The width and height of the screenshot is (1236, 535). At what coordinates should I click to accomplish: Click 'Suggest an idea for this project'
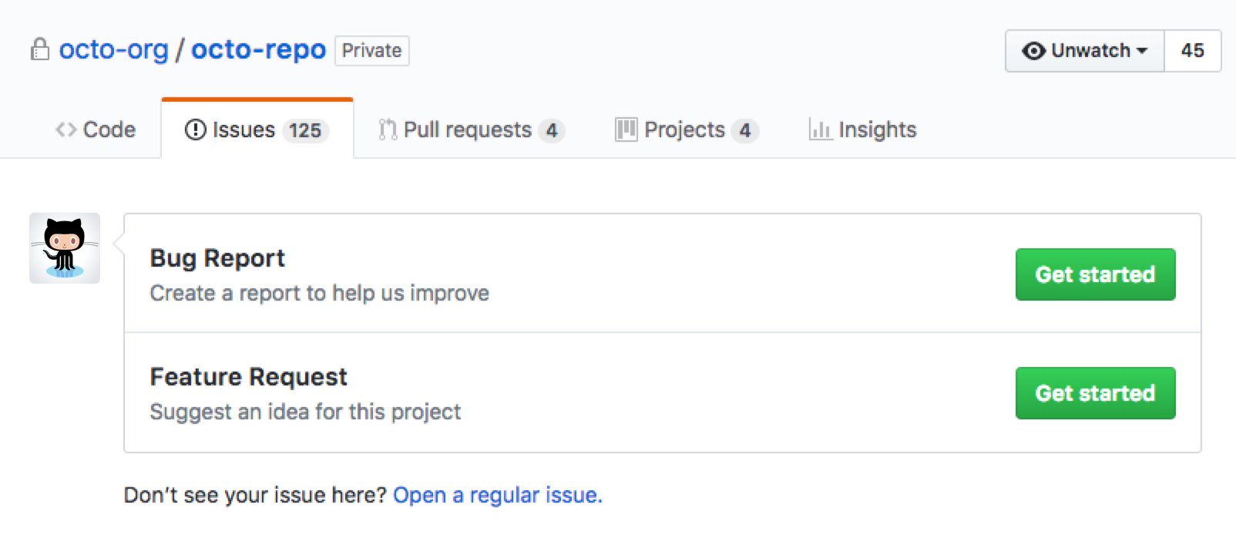305,412
